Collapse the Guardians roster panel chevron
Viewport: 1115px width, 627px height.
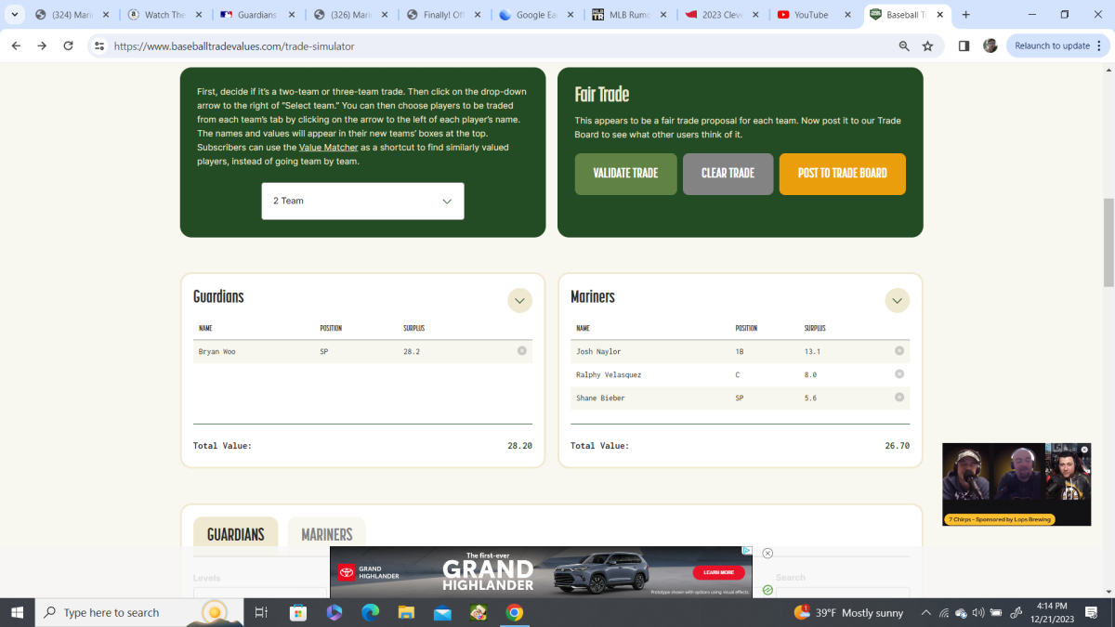tap(519, 300)
